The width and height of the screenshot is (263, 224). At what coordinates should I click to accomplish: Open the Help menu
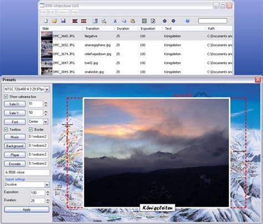click(x=74, y=12)
